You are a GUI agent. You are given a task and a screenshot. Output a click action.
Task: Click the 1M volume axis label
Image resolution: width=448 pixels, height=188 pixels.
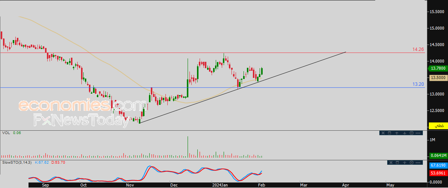click(x=432, y=140)
